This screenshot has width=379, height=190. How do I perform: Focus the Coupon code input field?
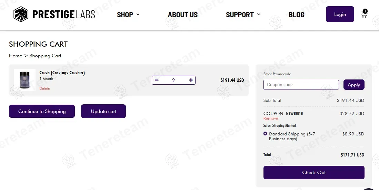point(301,85)
